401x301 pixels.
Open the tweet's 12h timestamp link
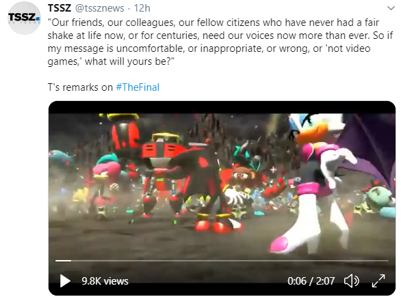tap(142, 8)
